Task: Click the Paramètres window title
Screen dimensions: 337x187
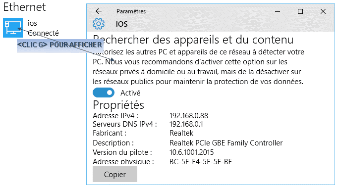Action: [x=131, y=11]
